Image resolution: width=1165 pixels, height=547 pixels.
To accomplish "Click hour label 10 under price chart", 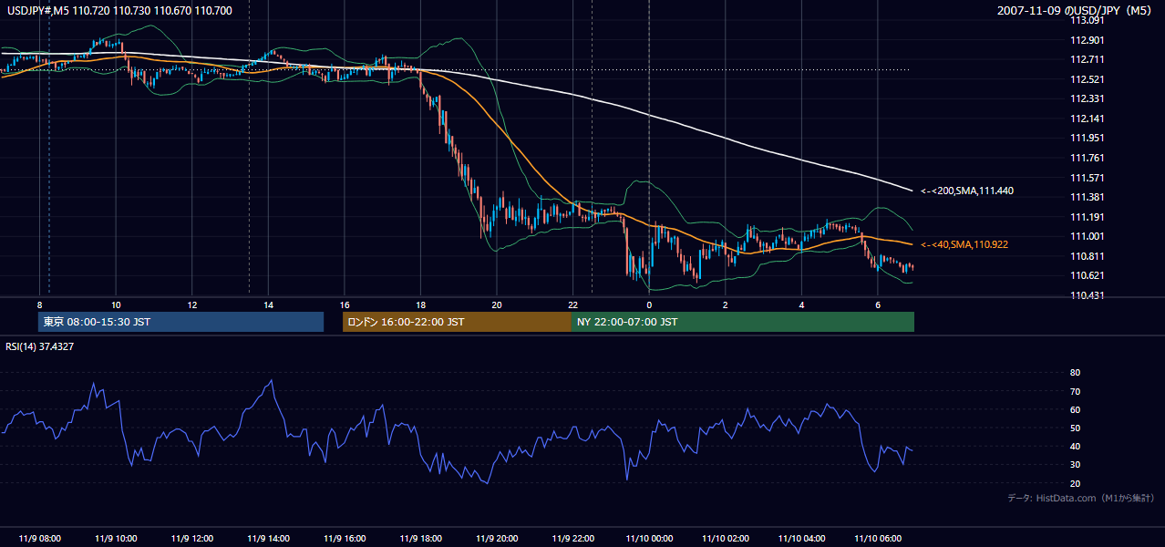I will (116, 304).
